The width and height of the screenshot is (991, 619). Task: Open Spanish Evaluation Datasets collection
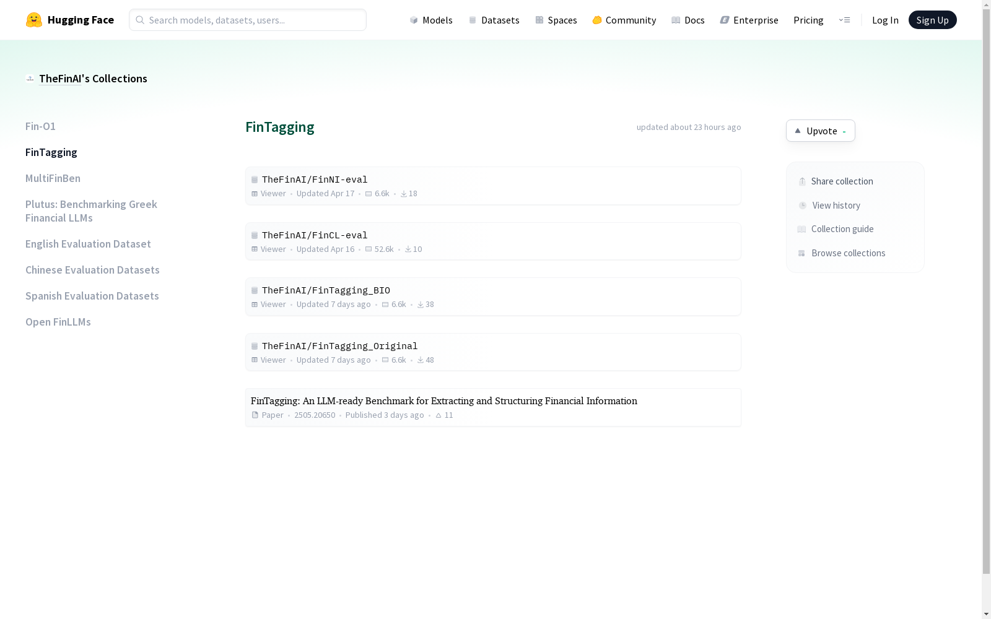92,296
